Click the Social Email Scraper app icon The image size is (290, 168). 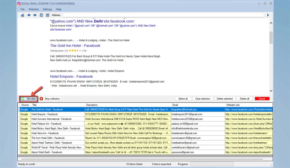point(19,3)
